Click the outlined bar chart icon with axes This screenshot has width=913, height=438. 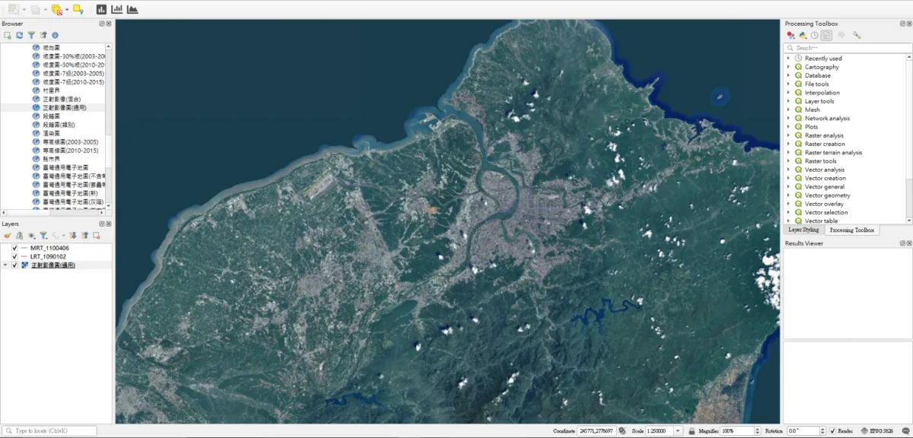(x=116, y=9)
